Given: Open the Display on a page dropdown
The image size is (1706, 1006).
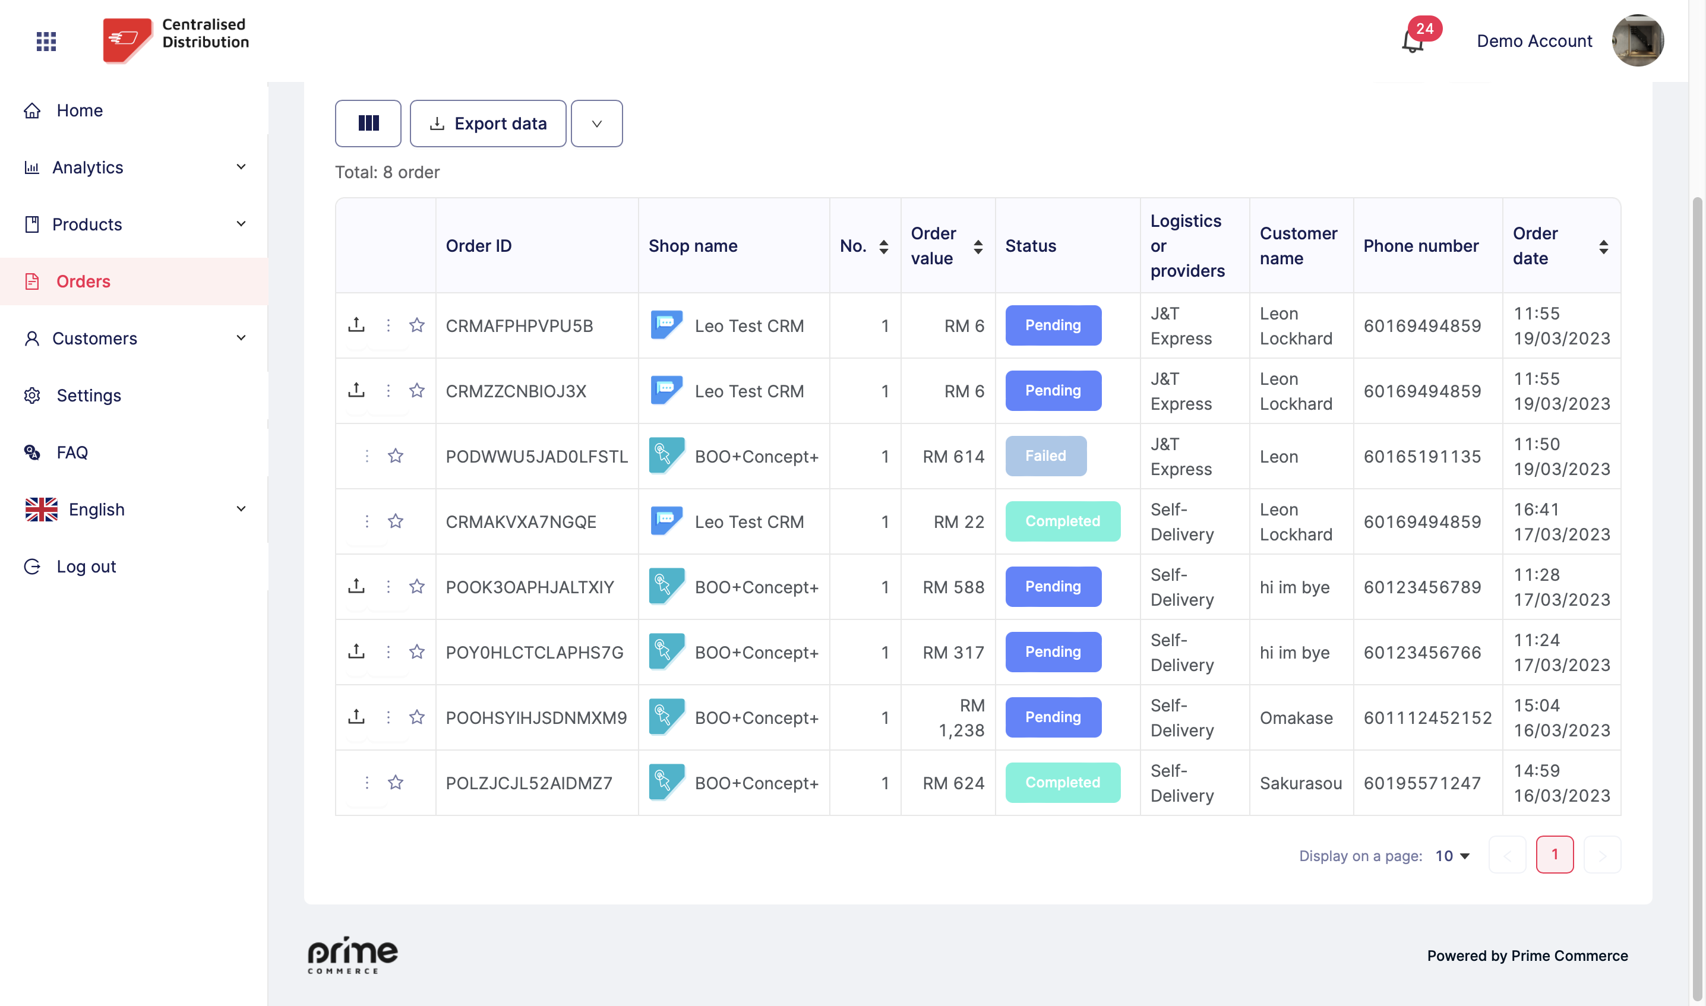Looking at the screenshot, I should (1452, 856).
